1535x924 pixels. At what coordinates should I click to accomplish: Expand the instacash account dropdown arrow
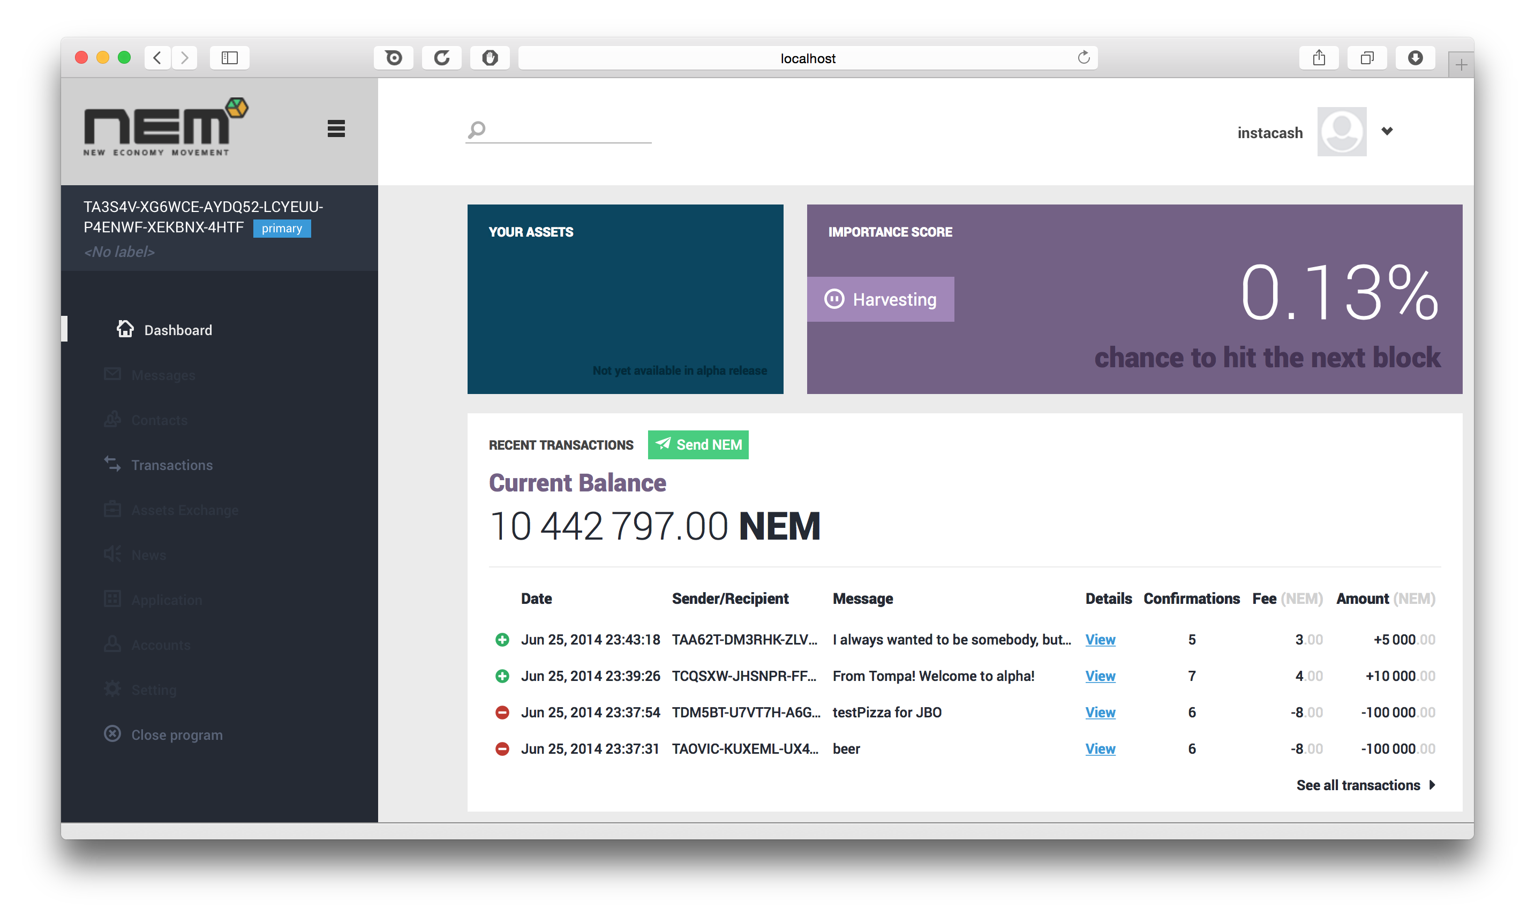point(1387,131)
